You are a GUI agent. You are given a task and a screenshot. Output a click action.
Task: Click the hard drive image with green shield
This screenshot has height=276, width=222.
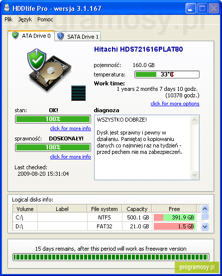[49, 70]
